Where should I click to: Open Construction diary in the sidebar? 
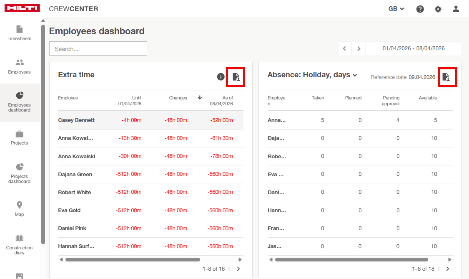click(20, 244)
